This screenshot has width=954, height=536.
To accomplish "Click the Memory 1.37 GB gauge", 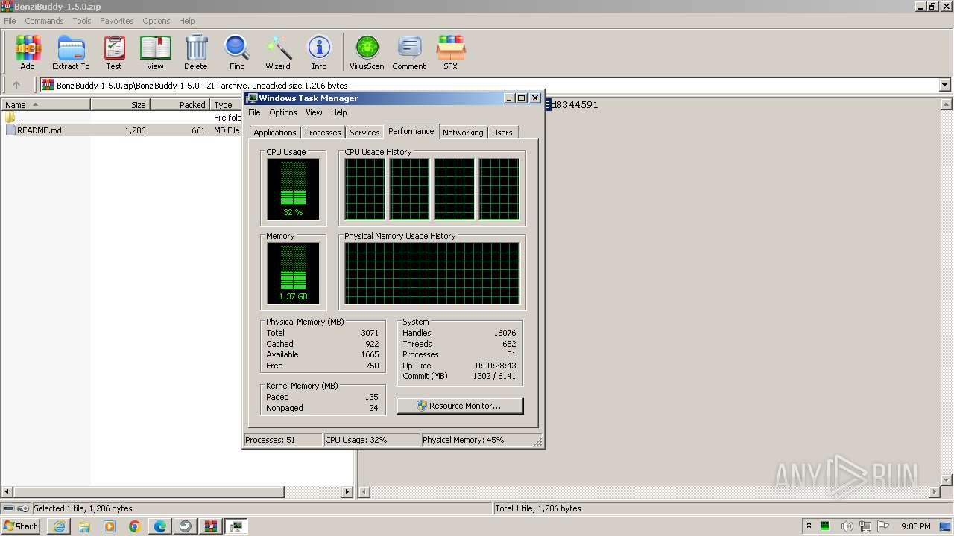I will (293, 273).
